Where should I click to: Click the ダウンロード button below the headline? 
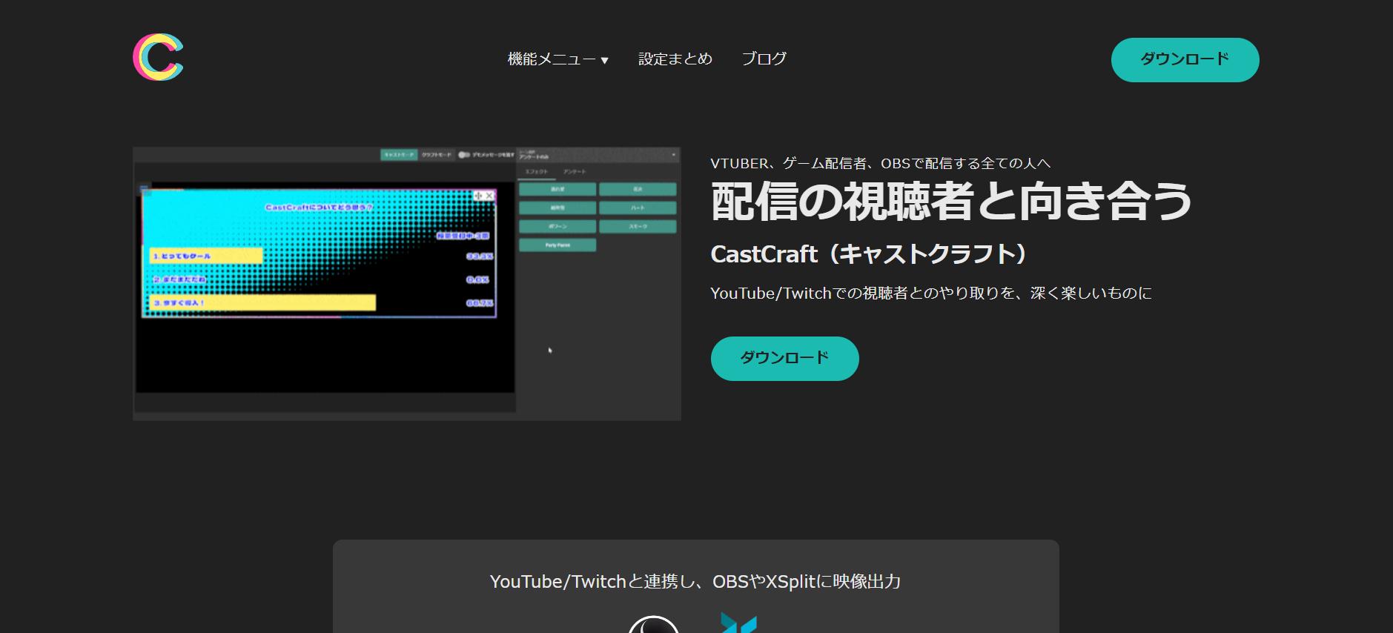784,359
